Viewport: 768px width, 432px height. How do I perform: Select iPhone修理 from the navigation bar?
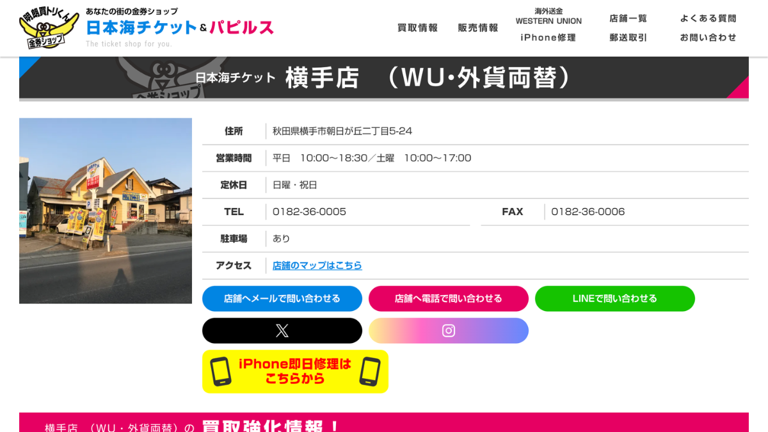click(547, 37)
